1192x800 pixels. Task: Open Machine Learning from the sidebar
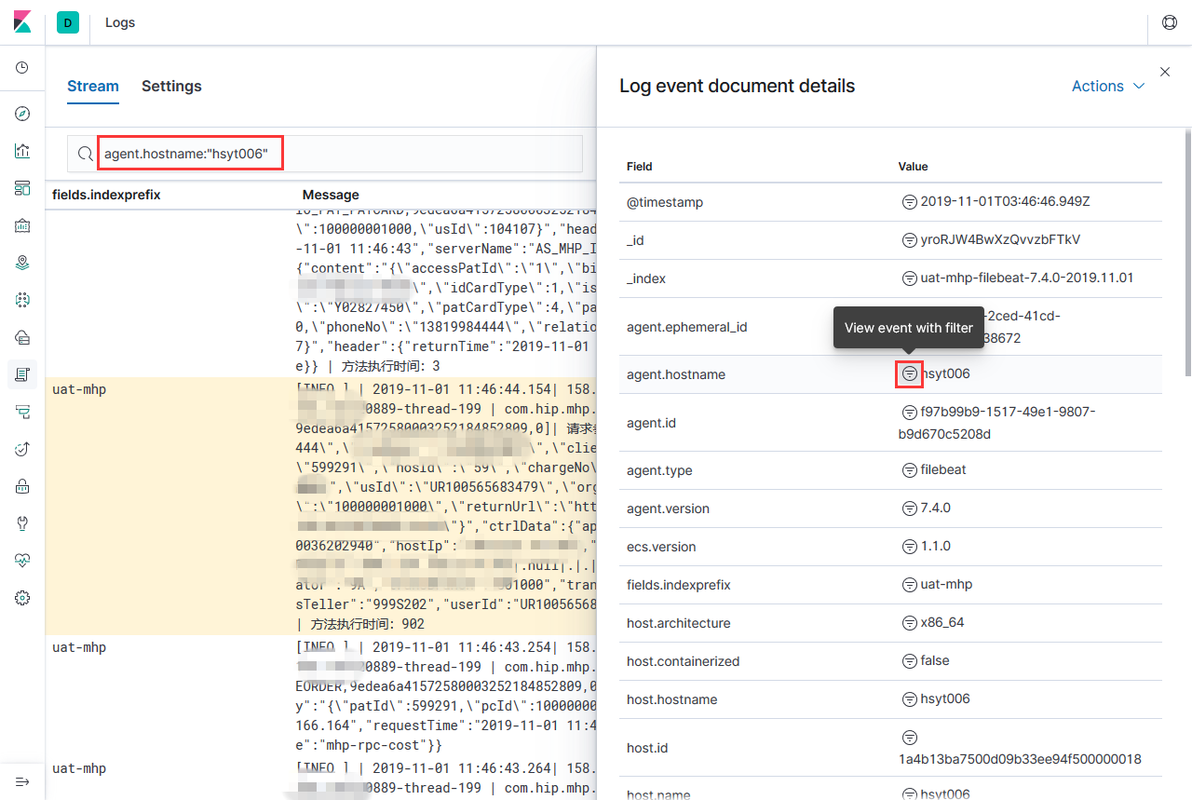22,300
